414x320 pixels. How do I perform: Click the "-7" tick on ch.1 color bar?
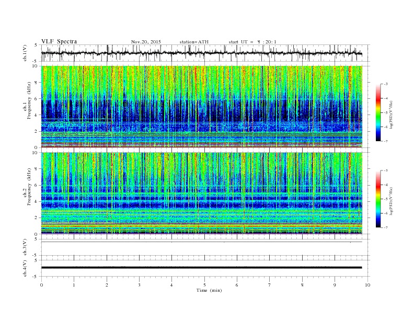coord(386,141)
